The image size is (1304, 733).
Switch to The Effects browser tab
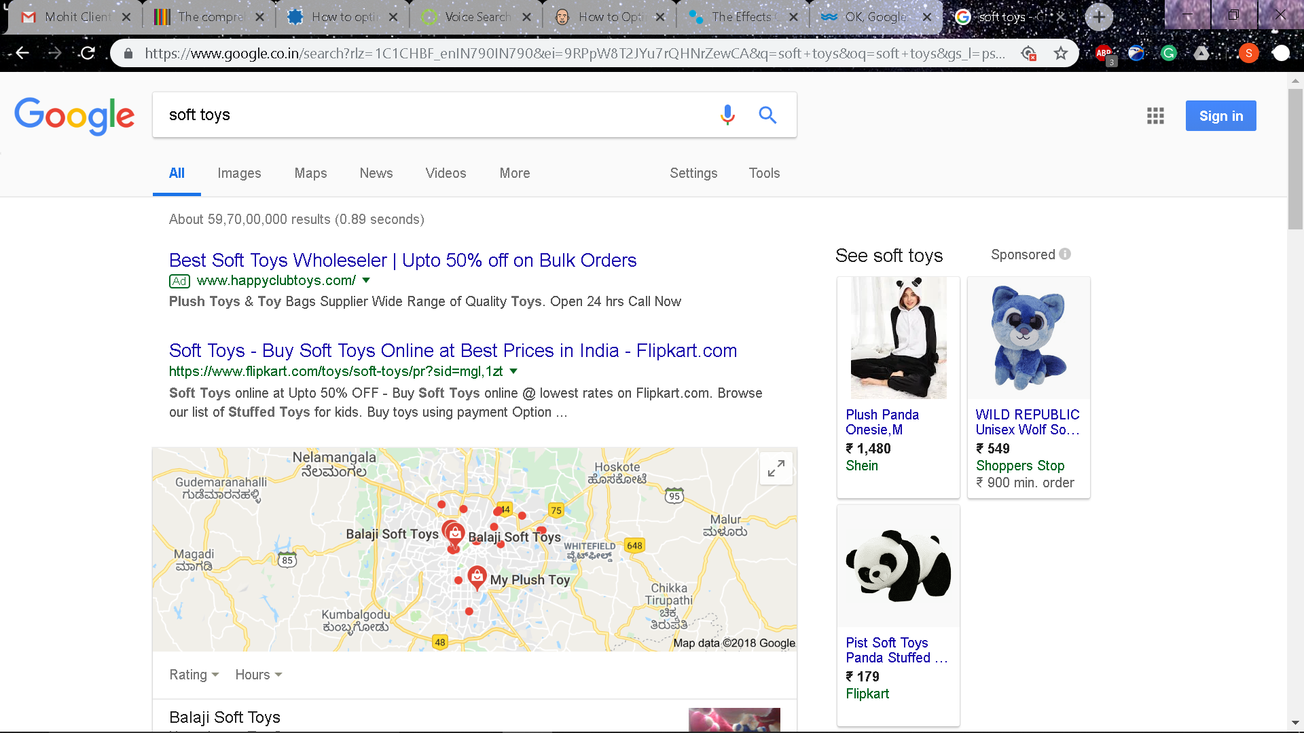tap(741, 17)
